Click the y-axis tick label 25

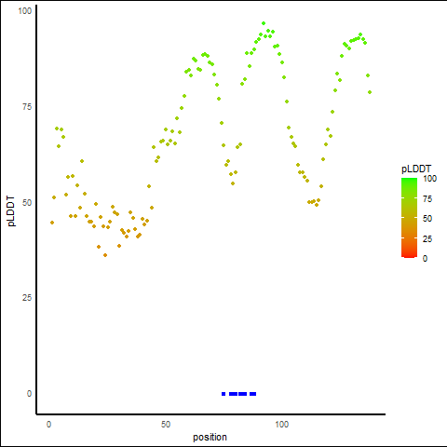coord(27,298)
